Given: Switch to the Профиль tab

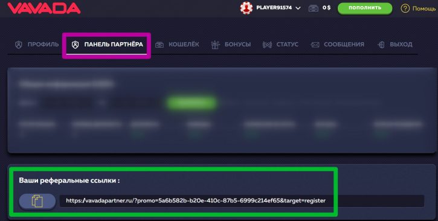Looking at the screenshot, I should click(37, 44).
